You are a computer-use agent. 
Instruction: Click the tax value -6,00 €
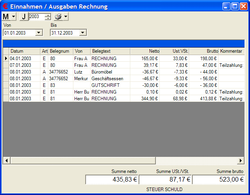[174, 85]
